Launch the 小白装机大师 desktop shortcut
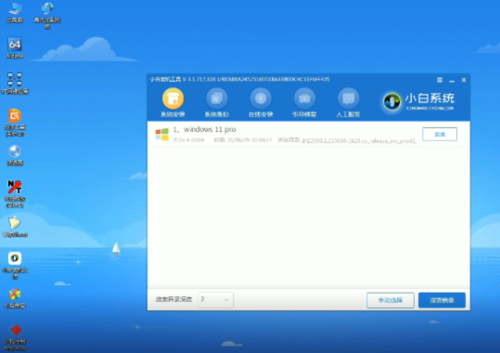500x353 pixels. coord(15,266)
